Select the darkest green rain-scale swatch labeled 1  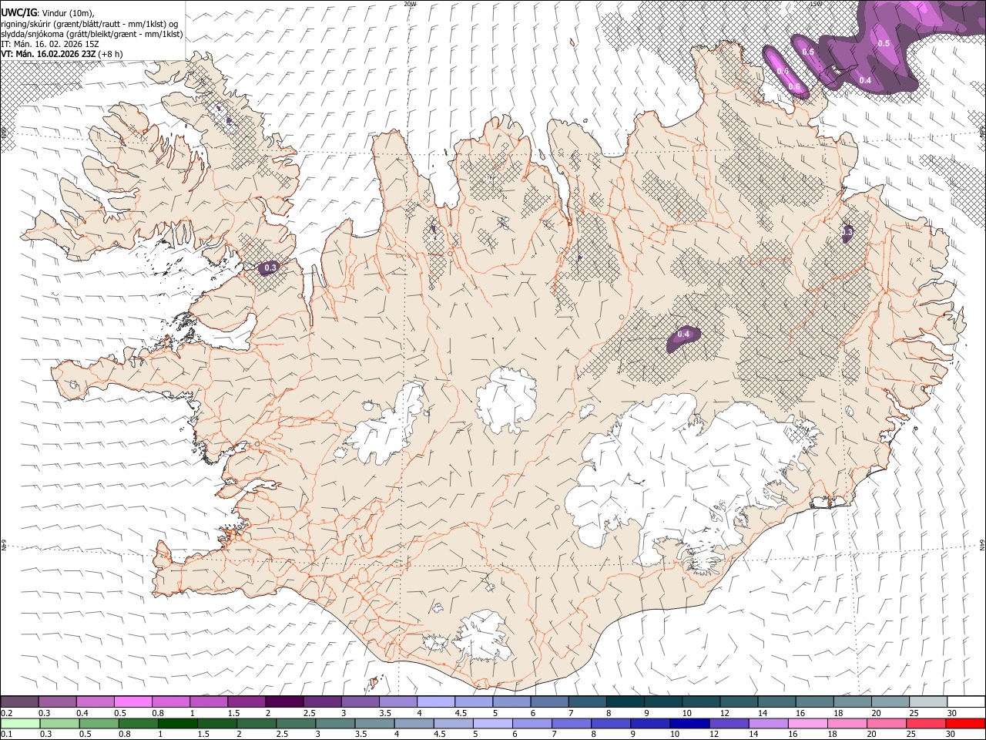(x=178, y=723)
